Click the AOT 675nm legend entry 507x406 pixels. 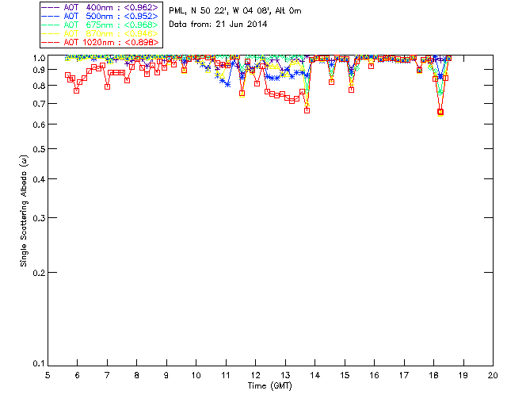pyautogui.click(x=101, y=25)
